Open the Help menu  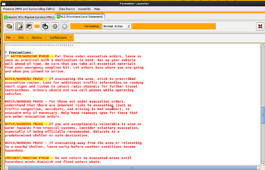[x=97, y=9]
